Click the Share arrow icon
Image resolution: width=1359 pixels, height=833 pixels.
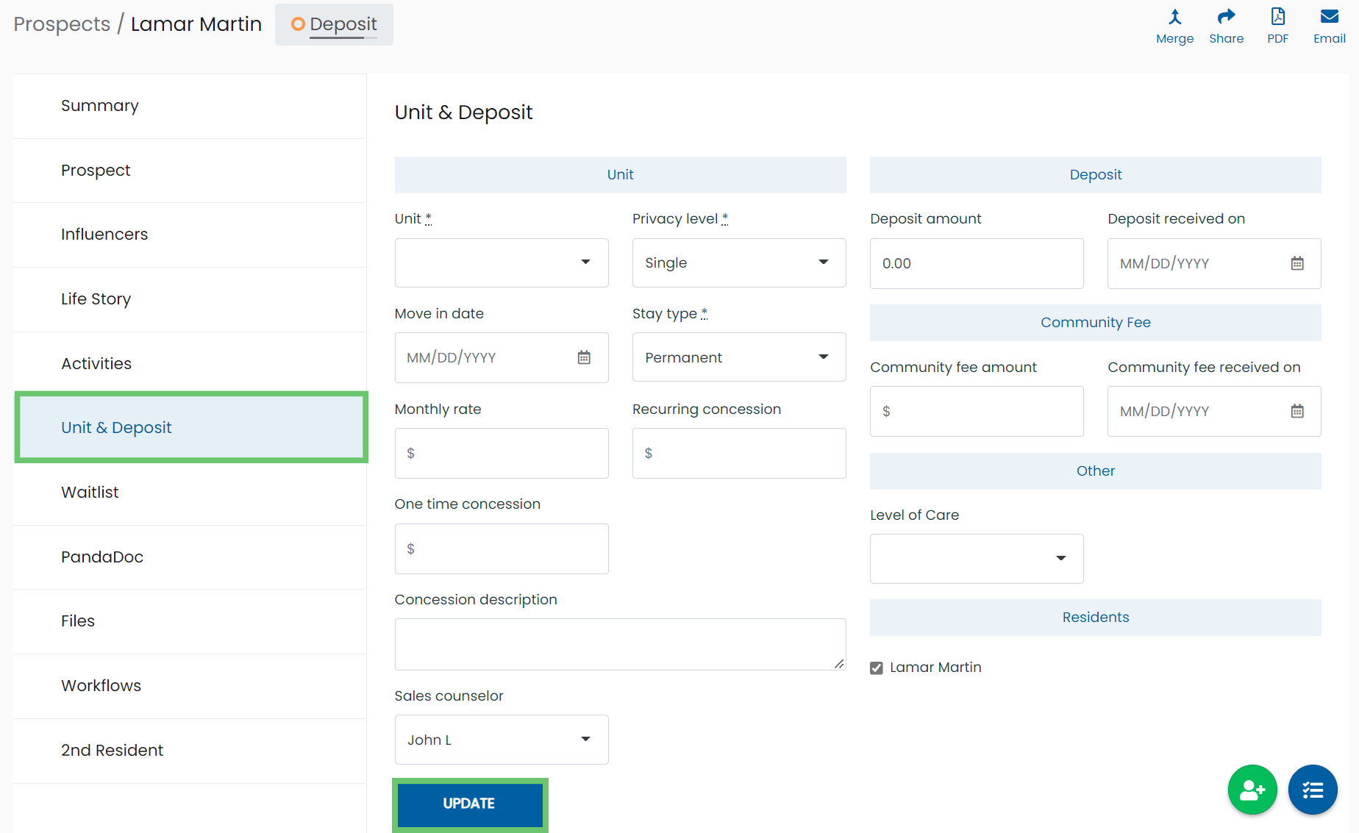[x=1226, y=17]
